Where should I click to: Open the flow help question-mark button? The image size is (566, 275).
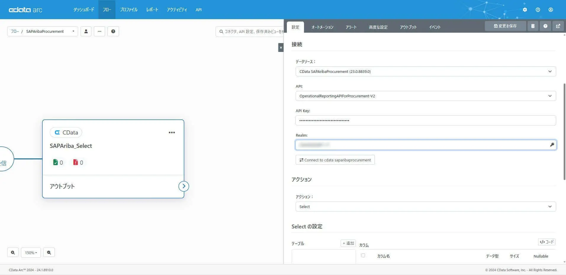click(113, 31)
